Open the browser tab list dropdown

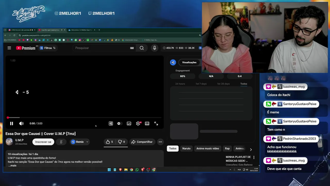click(5, 30)
